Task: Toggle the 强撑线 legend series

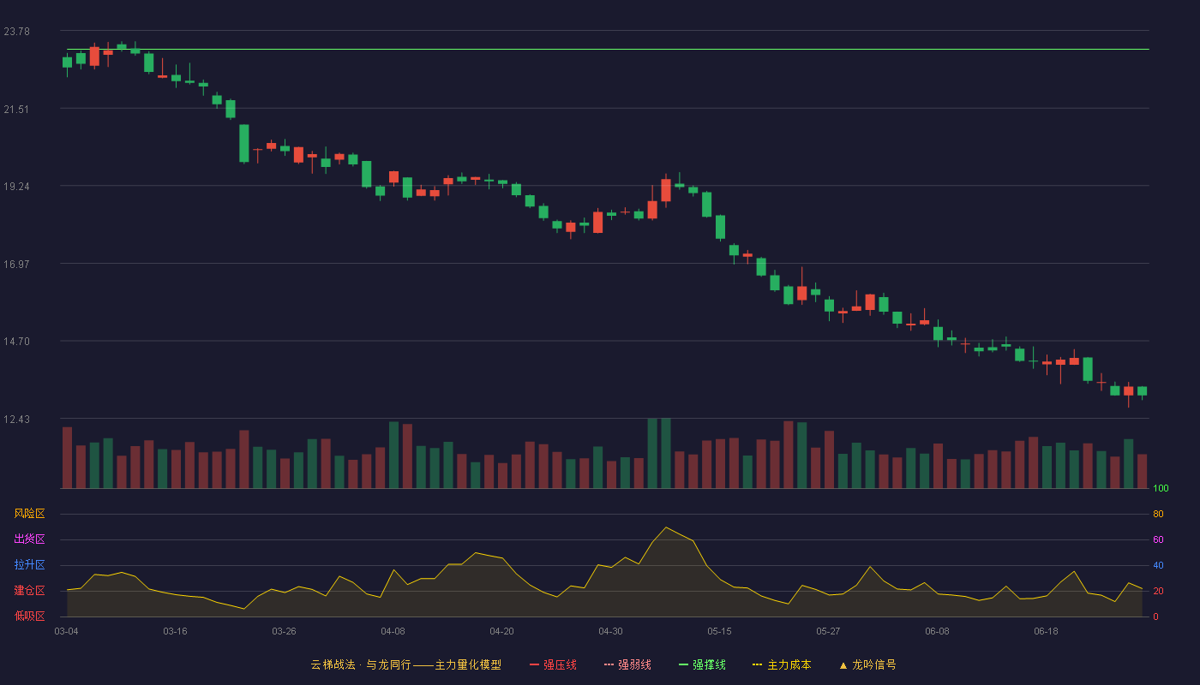Action: 702,664
